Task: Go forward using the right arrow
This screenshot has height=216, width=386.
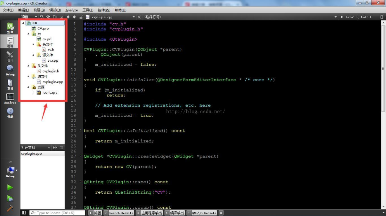Action: click(74, 17)
